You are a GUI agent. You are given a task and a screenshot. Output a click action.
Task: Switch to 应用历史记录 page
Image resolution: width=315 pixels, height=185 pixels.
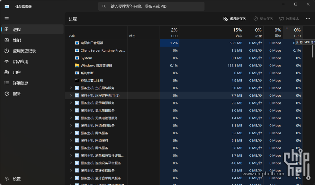coord(32,51)
